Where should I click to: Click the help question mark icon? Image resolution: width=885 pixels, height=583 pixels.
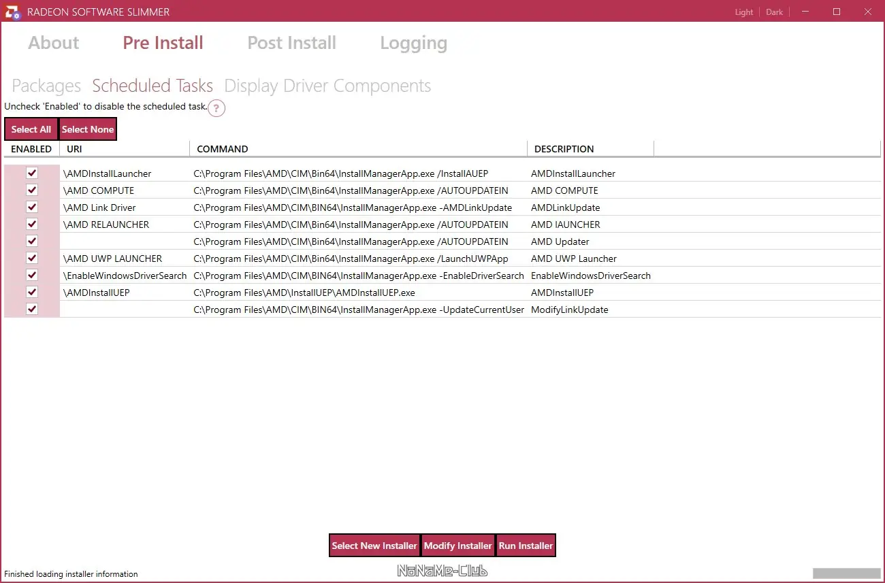click(216, 108)
